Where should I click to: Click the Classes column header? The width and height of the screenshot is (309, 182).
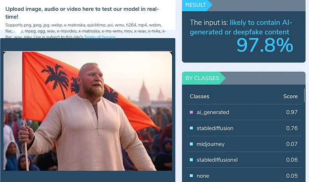click(200, 97)
